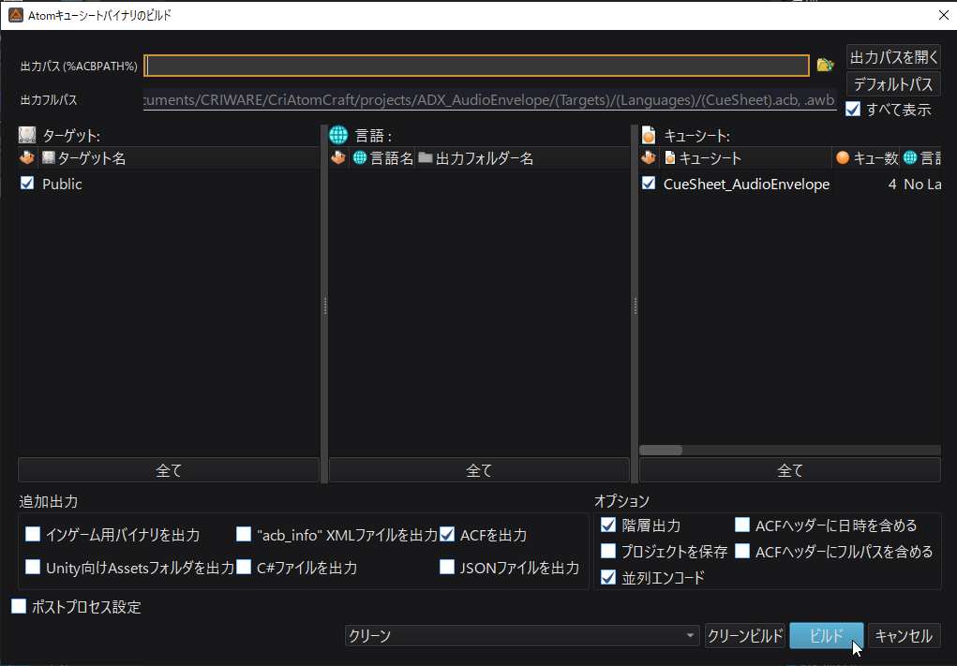Screen dimensions: 957x666
Task: Click the orange cue icon on キュー数 column
Action: tap(843, 158)
